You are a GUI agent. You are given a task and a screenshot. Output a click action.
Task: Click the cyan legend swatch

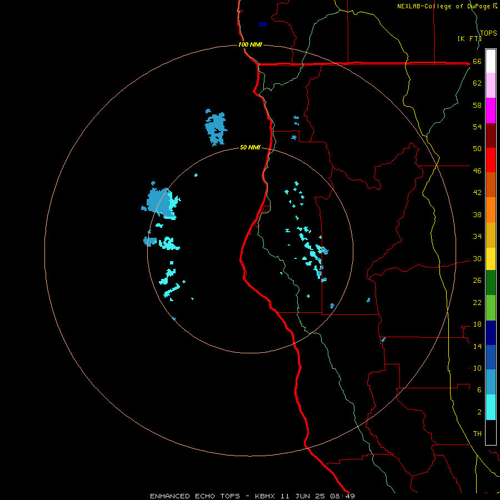(x=491, y=407)
